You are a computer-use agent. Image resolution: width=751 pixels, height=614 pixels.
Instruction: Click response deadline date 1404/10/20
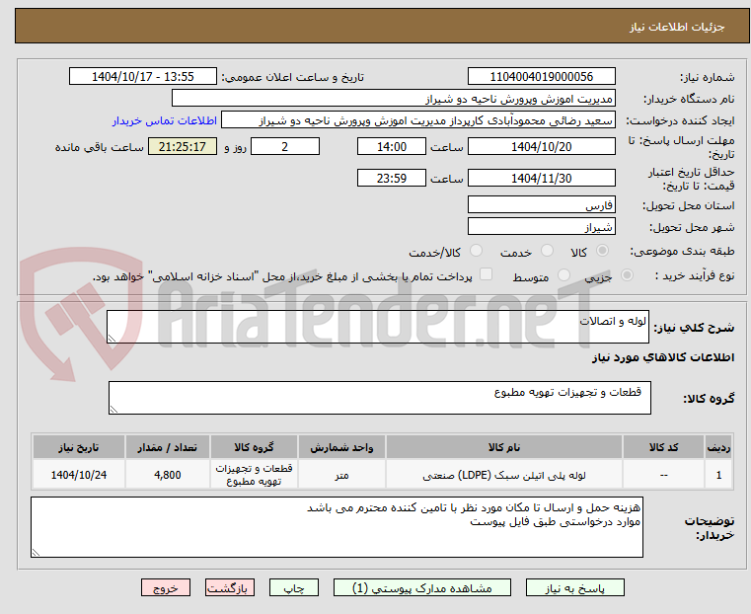pos(541,146)
